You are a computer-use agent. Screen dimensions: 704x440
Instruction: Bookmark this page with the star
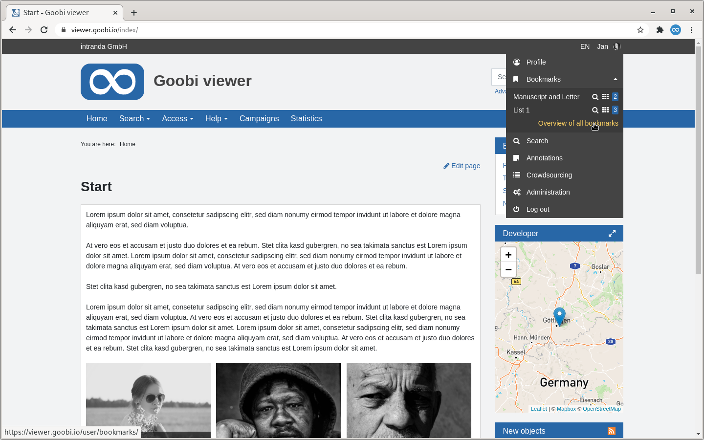[640, 30]
